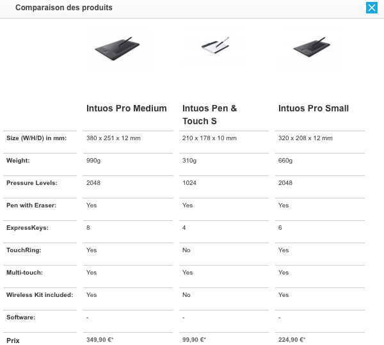Viewport: 384px width, 345px height.
Task: Select the Wireless Kit included row label
Action: point(40,295)
